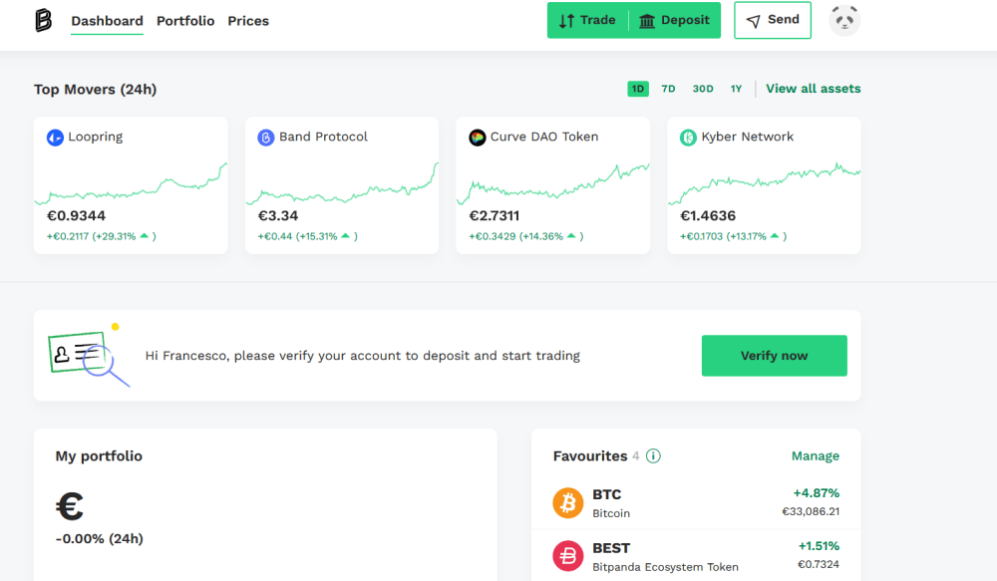
Task: Select the Bitcoin orange icon
Action: tap(568, 503)
